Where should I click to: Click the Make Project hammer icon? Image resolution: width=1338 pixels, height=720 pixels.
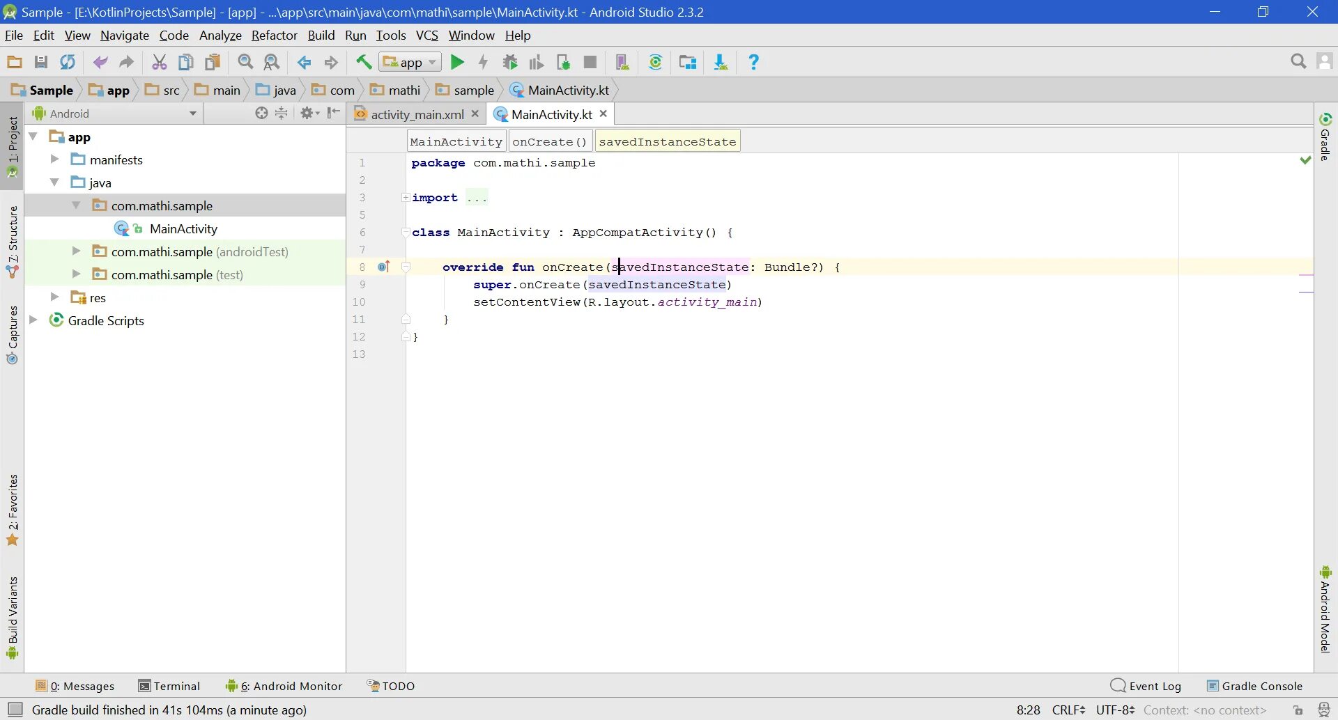[x=364, y=63]
